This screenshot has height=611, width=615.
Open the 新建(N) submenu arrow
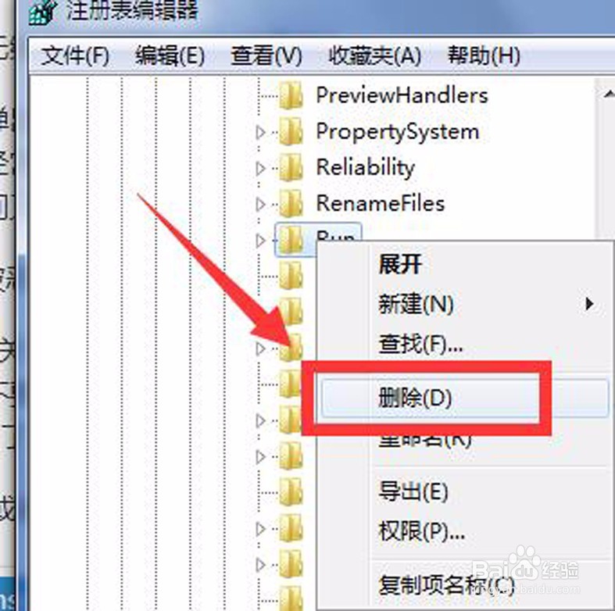588,304
